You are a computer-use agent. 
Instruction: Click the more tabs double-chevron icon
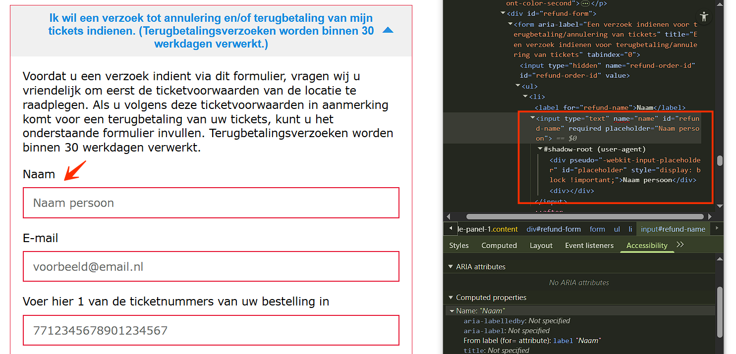point(680,245)
